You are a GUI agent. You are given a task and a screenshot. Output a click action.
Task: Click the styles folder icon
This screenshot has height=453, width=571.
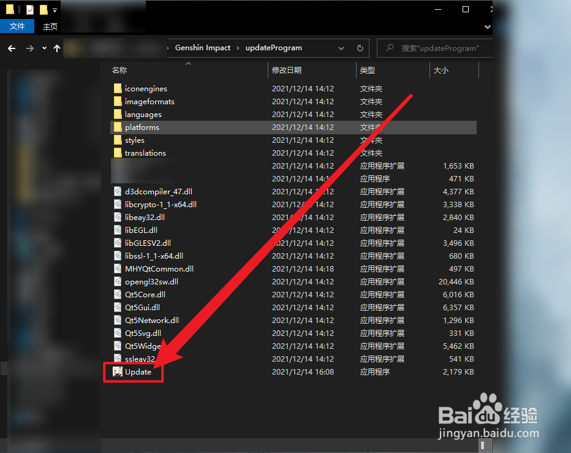pos(118,140)
